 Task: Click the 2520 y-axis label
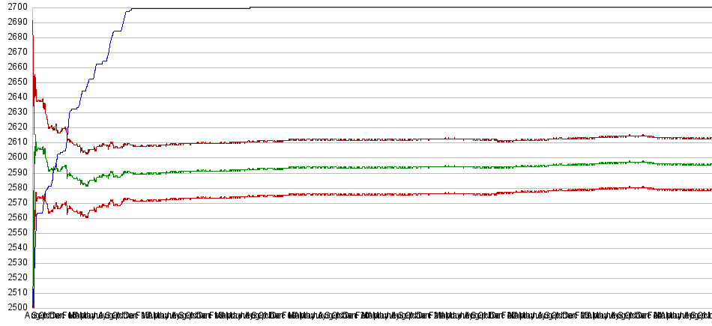pyautogui.click(x=15, y=277)
